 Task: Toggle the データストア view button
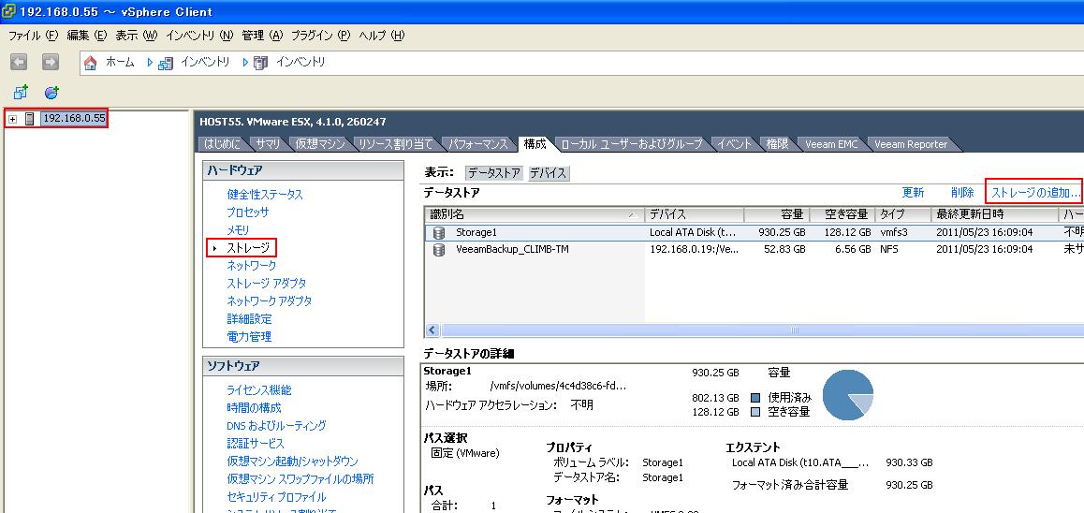tap(494, 173)
